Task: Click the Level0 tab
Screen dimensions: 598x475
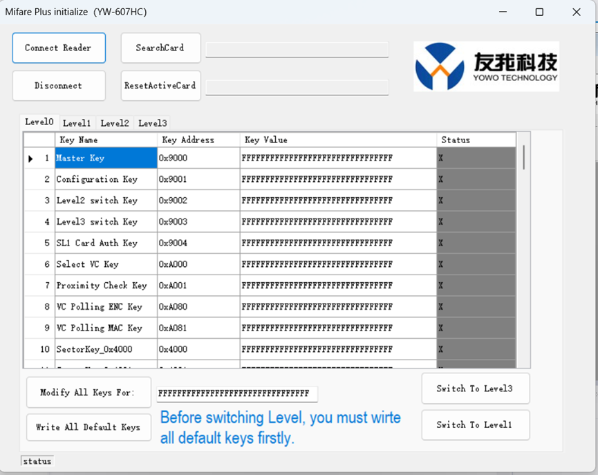Action: click(39, 122)
